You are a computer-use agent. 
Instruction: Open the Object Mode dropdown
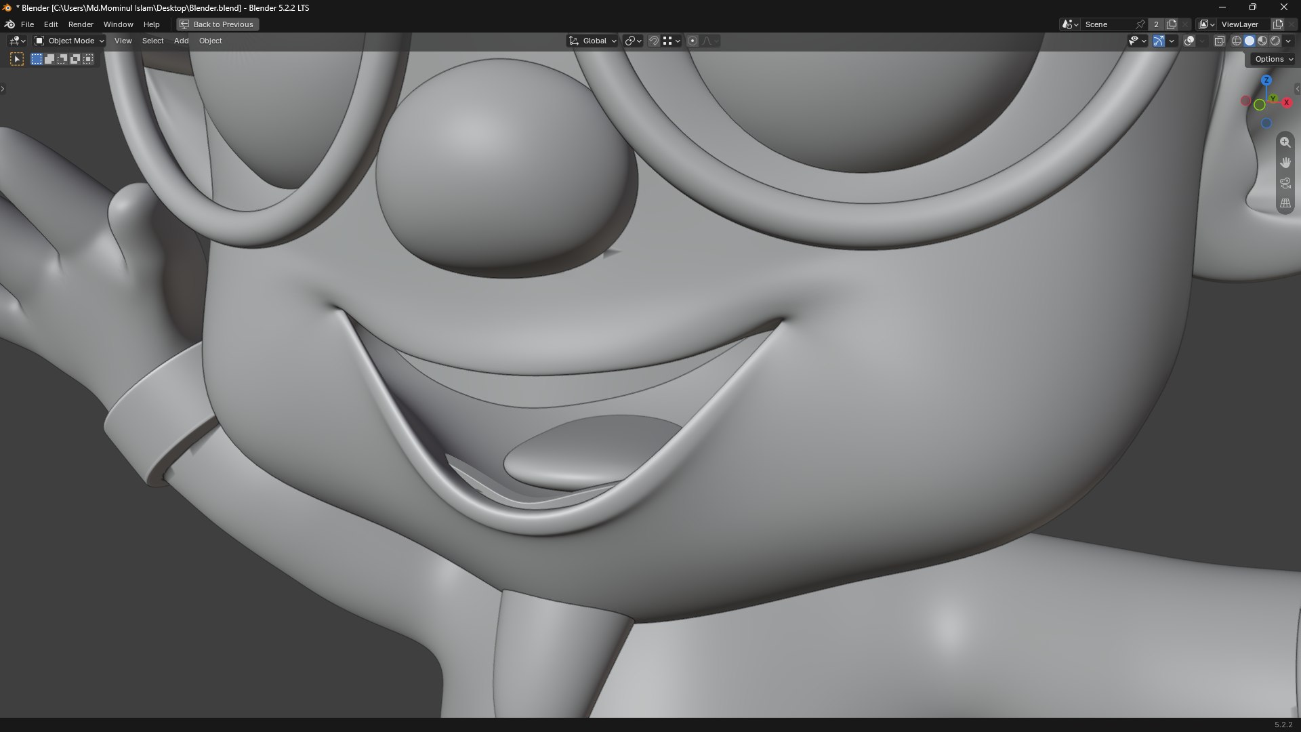[69, 41]
